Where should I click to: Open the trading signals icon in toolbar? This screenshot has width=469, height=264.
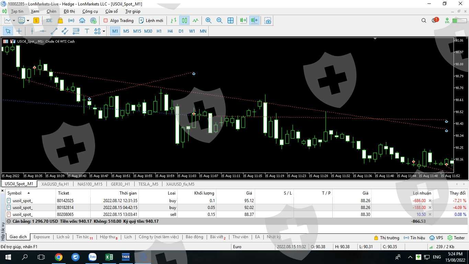71,21
